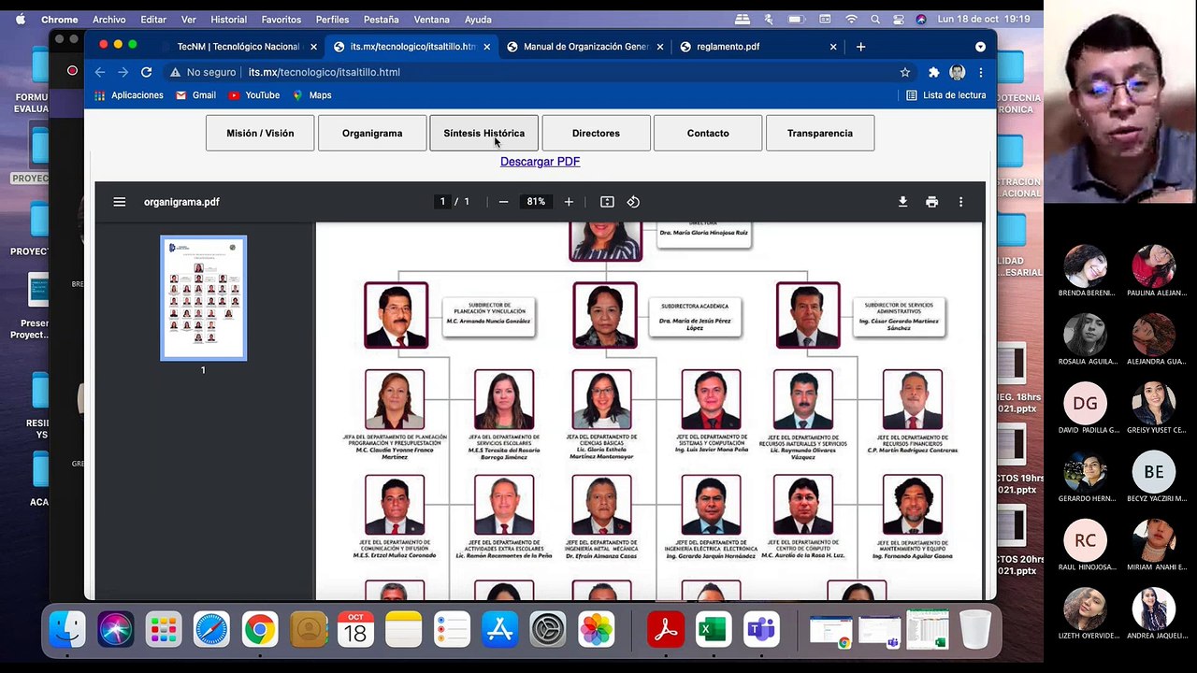Click the Chrome address bar URL

(x=324, y=72)
